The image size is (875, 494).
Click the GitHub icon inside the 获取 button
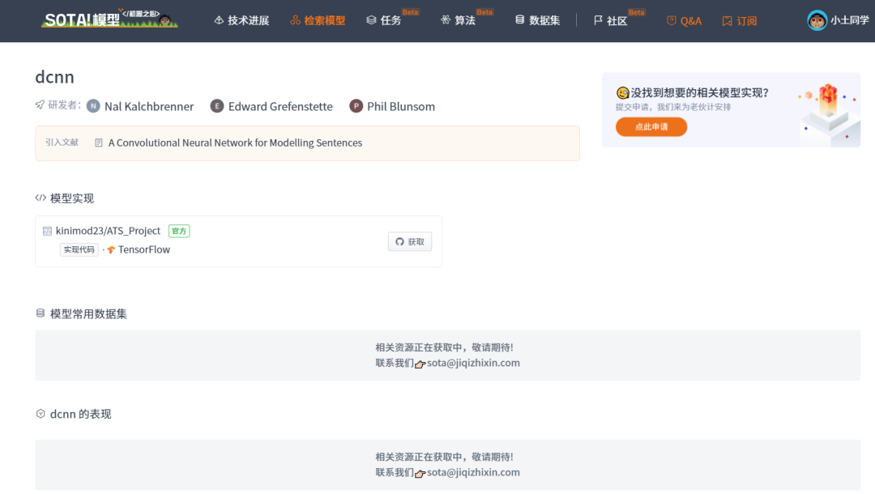399,241
